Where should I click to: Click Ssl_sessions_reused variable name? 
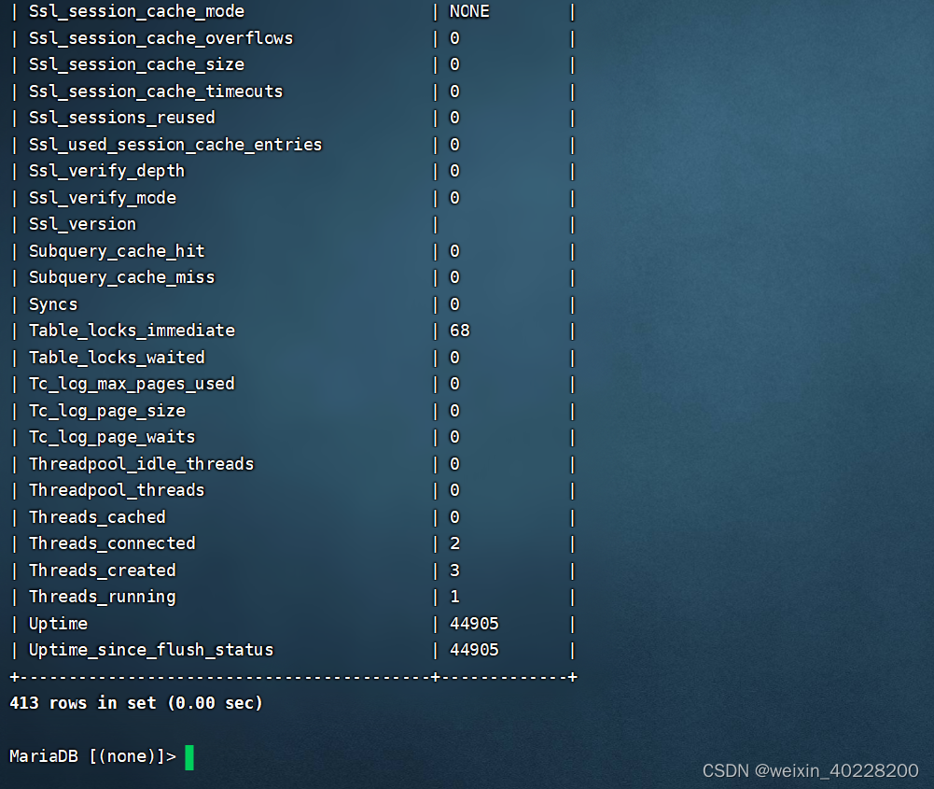(x=122, y=118)
